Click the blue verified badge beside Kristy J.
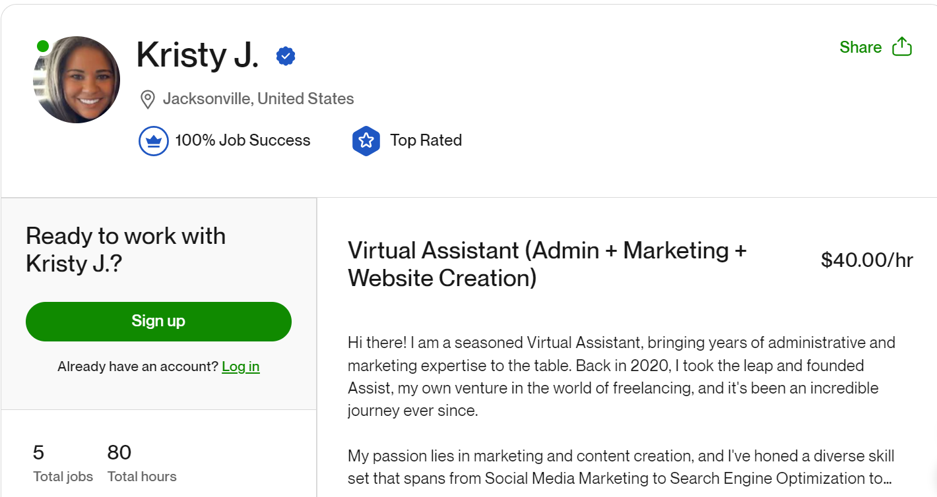937x497 pixels. pos(285,57)
